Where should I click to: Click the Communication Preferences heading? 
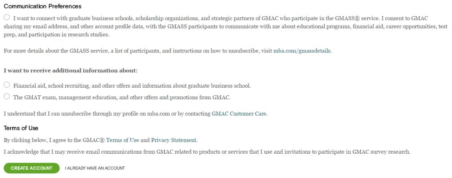pyautogui.click(x=43, y=6)
